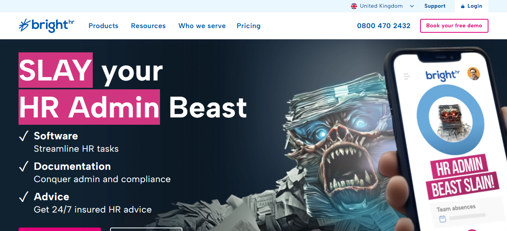Click the checkmark icon next to Documentation
The image size is (507, 231).
coord(24,167)
